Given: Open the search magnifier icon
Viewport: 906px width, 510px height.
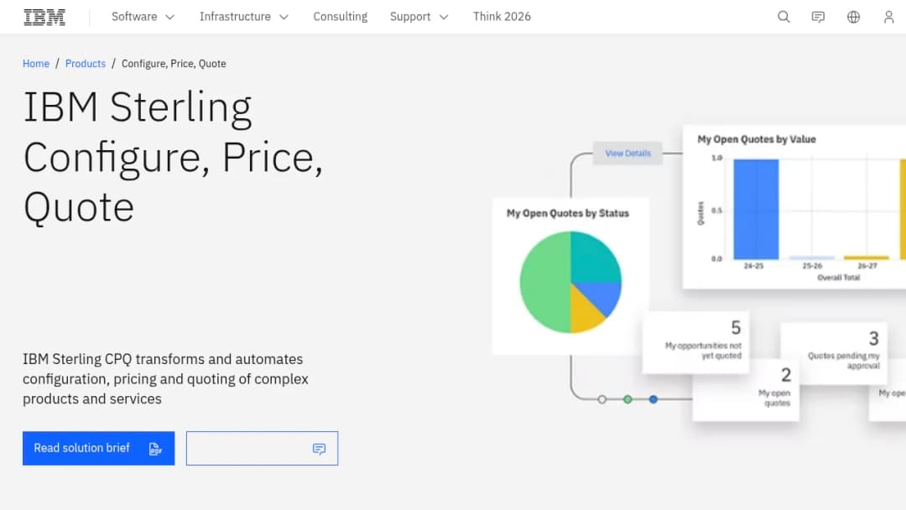Looking at the screenshot, I should [x=784, y=17].
